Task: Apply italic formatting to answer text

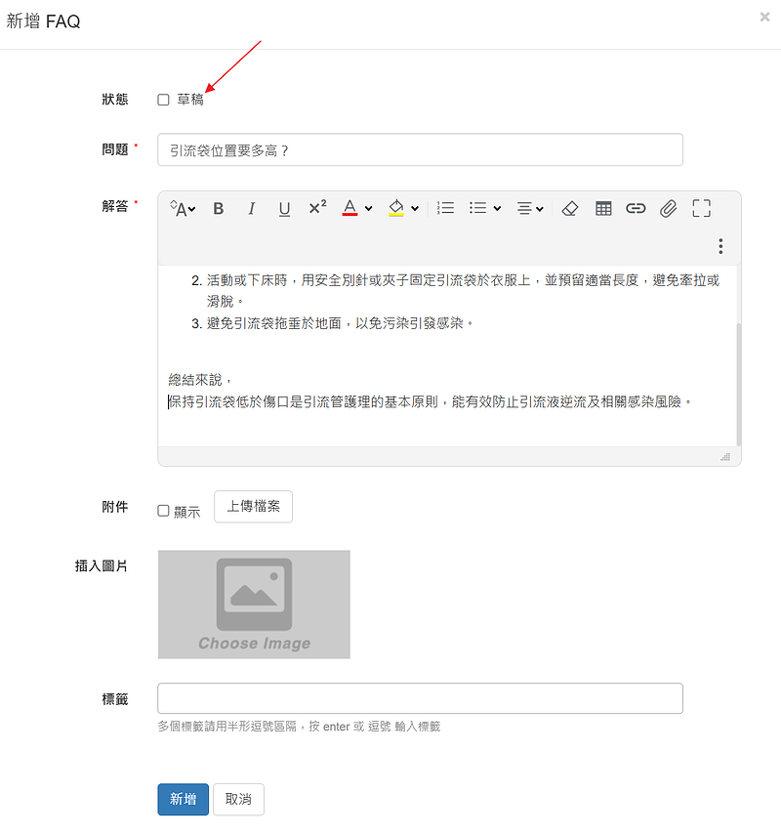Action: pos(251,208)
